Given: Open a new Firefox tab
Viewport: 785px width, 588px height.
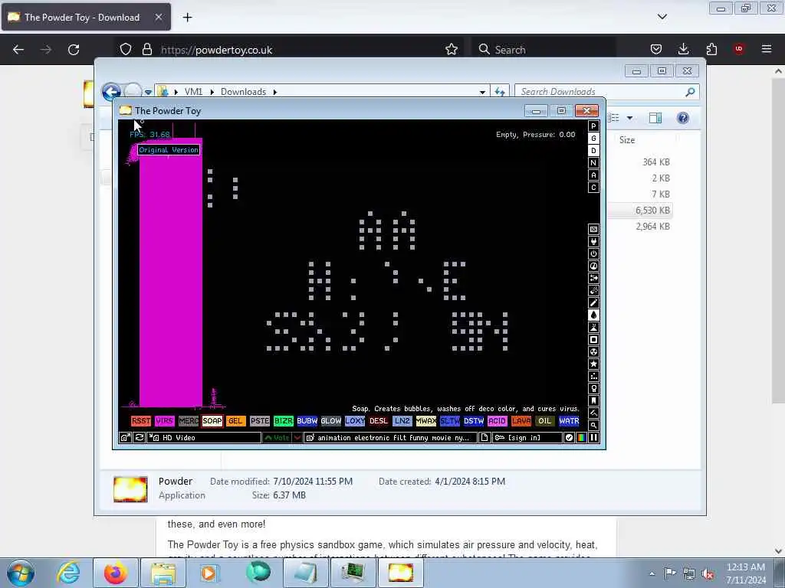Looking at the screenshot, I should [187, 18].
